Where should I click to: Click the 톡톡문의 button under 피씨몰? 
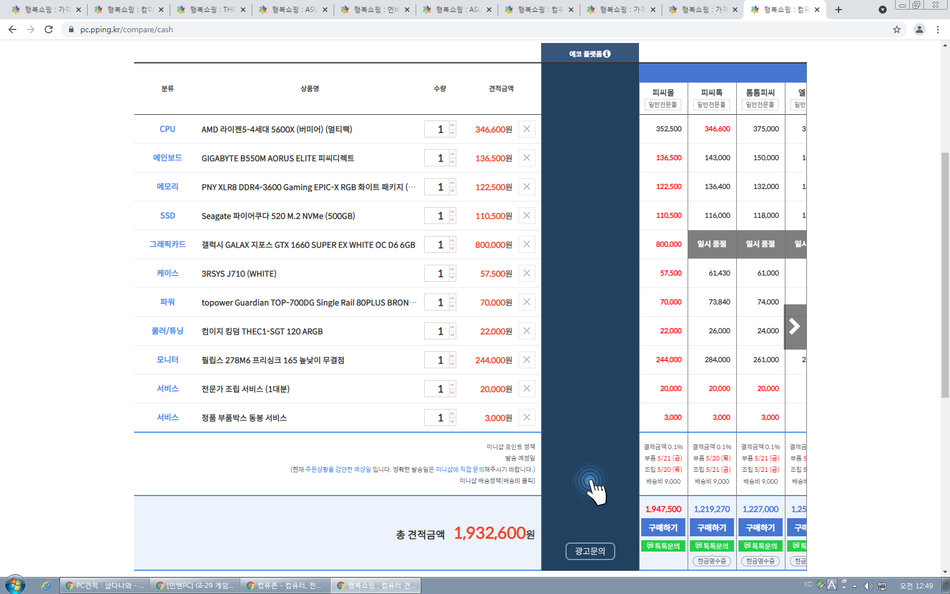coord(663,546)
